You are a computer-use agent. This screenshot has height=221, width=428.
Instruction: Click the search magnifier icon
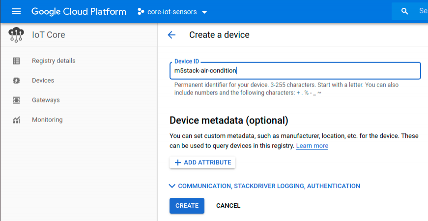[x=404, y=11]
